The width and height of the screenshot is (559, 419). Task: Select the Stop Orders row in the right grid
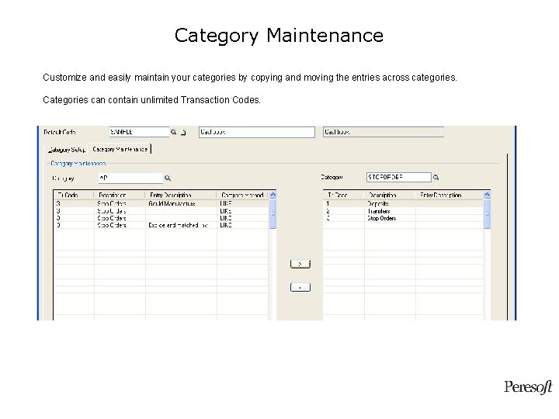point(403,218)
